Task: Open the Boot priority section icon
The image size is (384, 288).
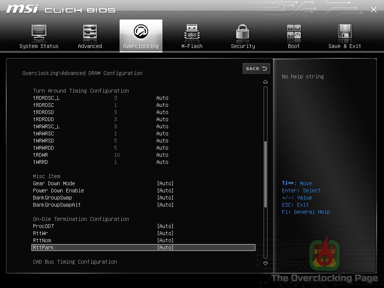Action: pyautogui.click(x=293, y=33)
